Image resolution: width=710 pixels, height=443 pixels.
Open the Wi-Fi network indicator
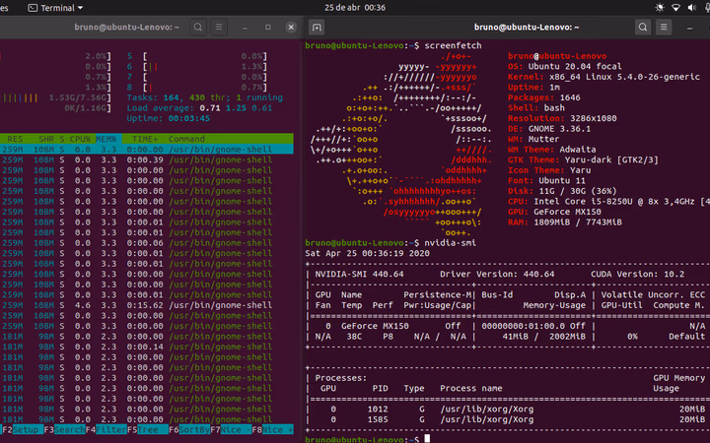pyautogui.click(x=675, y=8)
